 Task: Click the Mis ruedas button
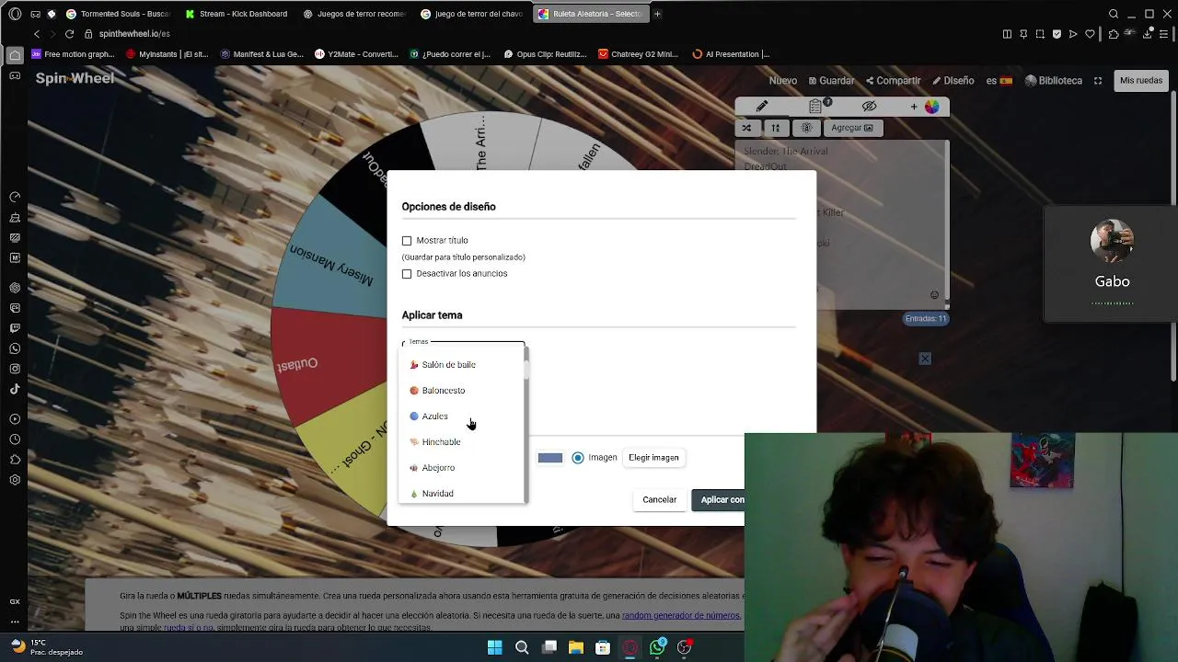1141,81
